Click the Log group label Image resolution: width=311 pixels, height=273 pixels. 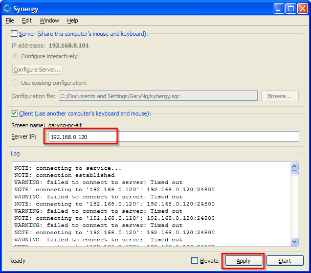[x=15, y=153]
